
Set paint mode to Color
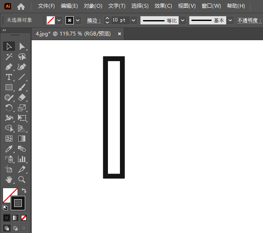(x=7, y=218)
